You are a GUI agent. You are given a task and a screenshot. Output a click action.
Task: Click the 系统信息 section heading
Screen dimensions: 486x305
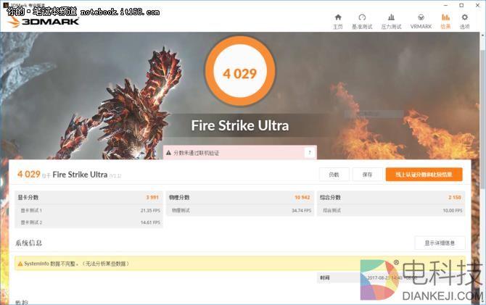28,243
